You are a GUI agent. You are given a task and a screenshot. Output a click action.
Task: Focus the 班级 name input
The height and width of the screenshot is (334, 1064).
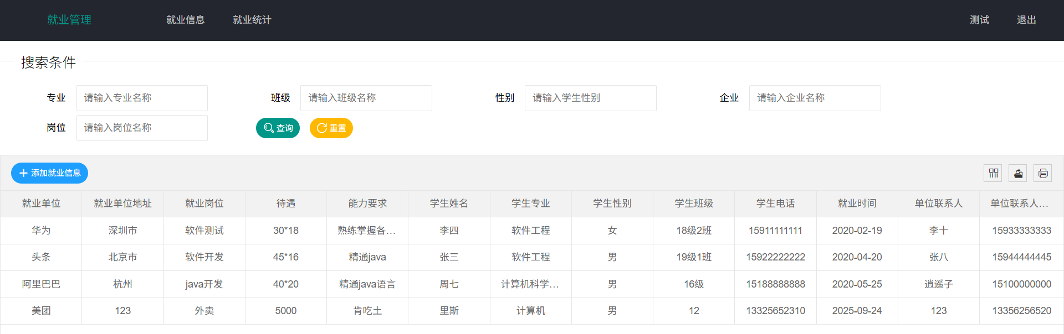tap(366, 98)
